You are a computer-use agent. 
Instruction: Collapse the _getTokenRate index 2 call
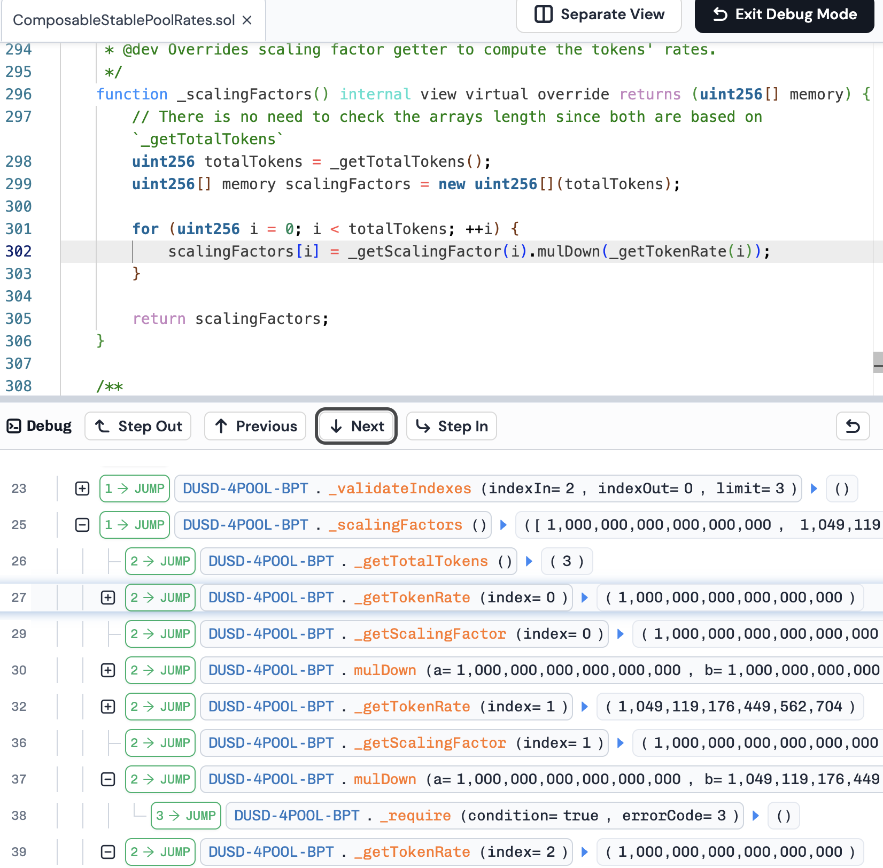(108, 852)
